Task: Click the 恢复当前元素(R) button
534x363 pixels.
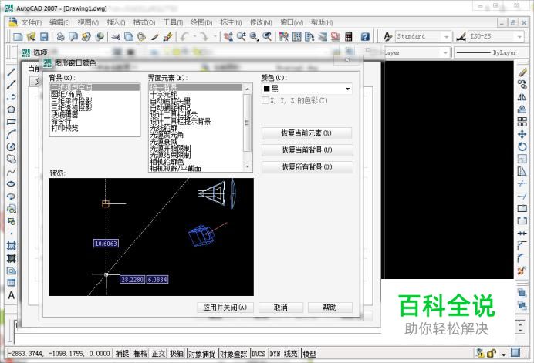Action: 306,133
